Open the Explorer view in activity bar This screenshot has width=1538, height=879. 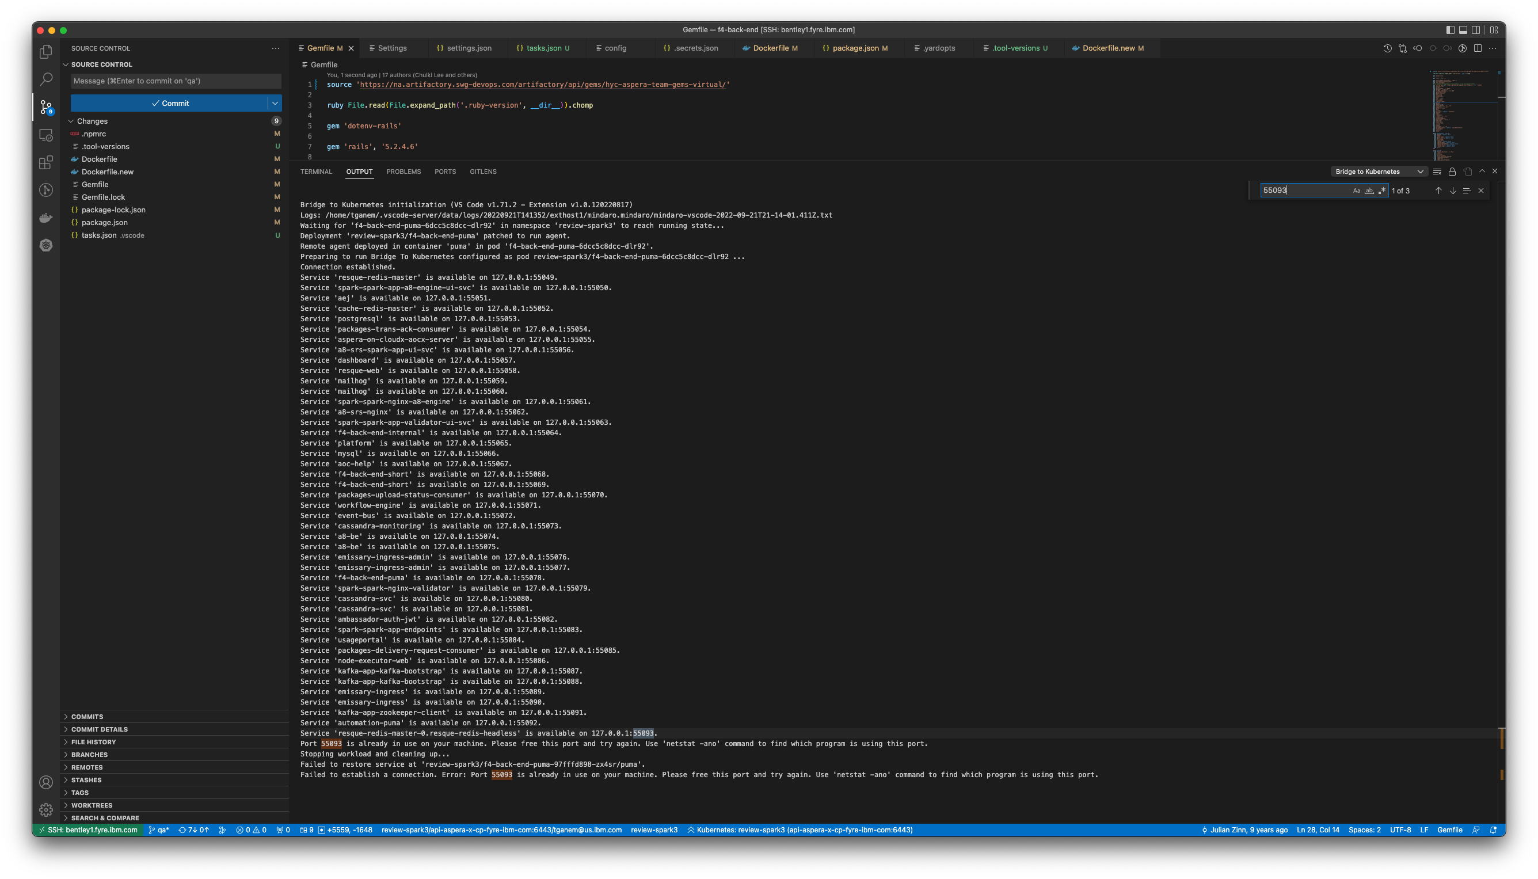(46, 52)
